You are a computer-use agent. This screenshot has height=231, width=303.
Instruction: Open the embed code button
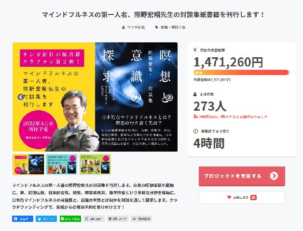click(141, 219)
